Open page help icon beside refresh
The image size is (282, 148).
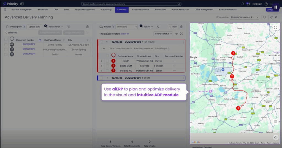point(272,17)
